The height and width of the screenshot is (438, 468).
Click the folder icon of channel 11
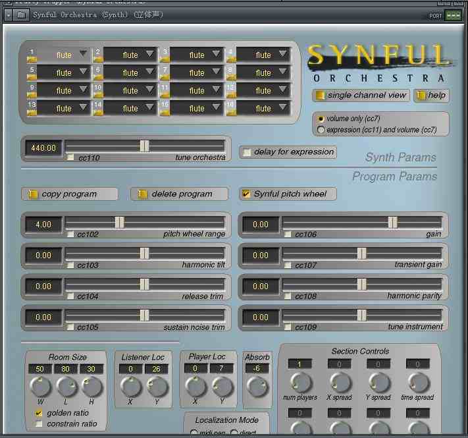tap(165, 96)
